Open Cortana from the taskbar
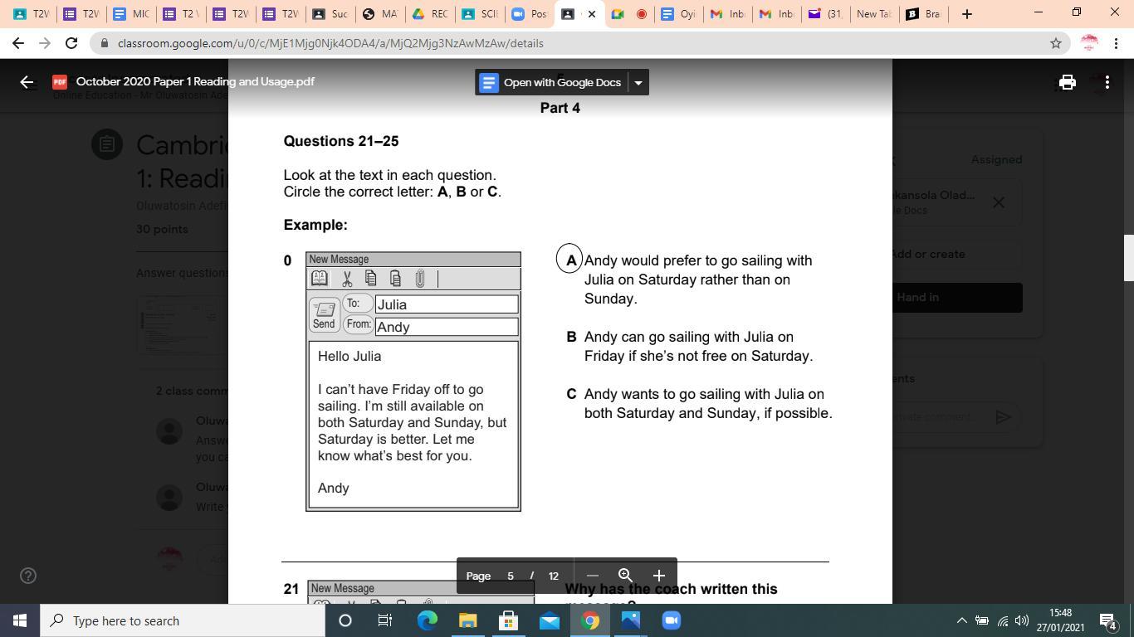Viewport: 1134px width, 637px height. (x=345, y=620)
